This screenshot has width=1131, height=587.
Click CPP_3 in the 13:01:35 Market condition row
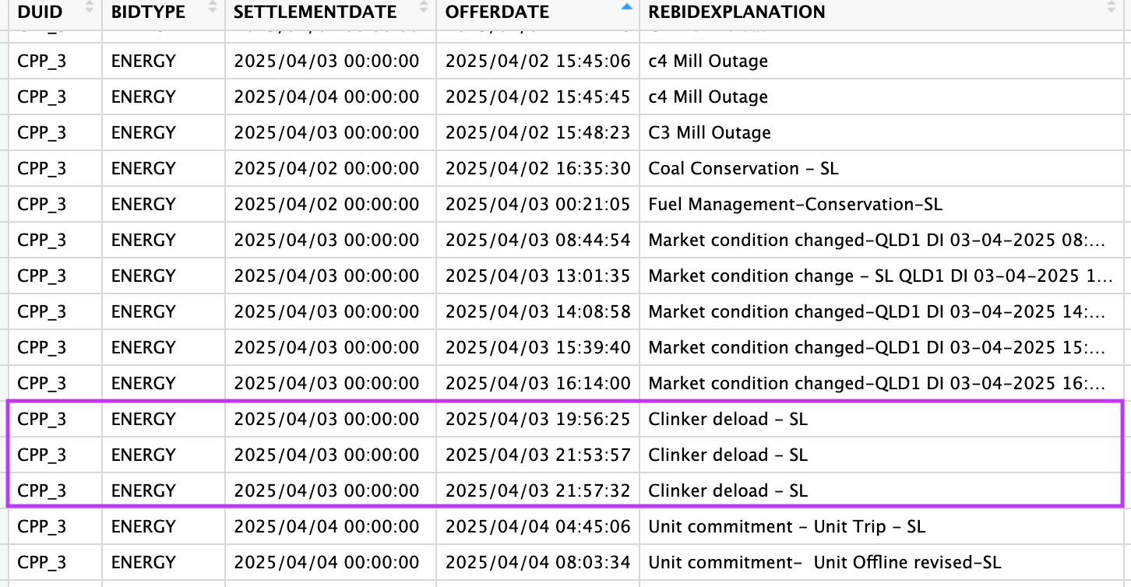(42, 276)
